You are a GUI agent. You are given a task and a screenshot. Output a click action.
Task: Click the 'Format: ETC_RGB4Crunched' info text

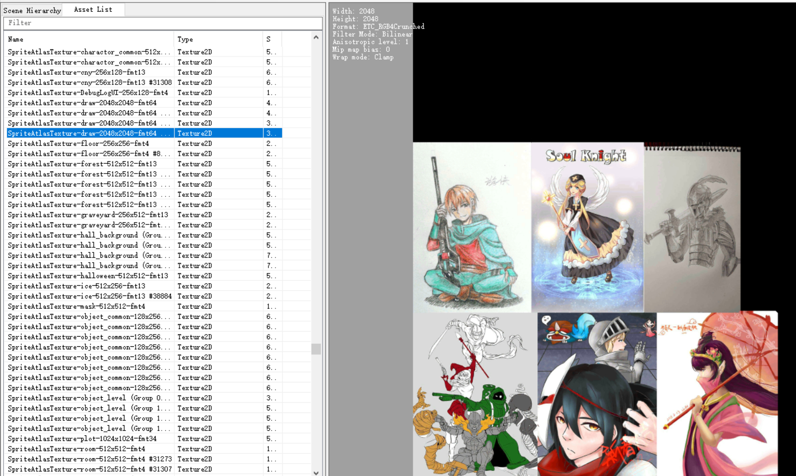(378, 26)
